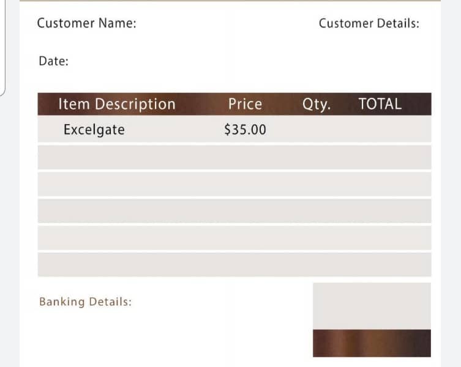461x367 pixels.
Task: Click the gray summary box below table
Action: [372, 306]
